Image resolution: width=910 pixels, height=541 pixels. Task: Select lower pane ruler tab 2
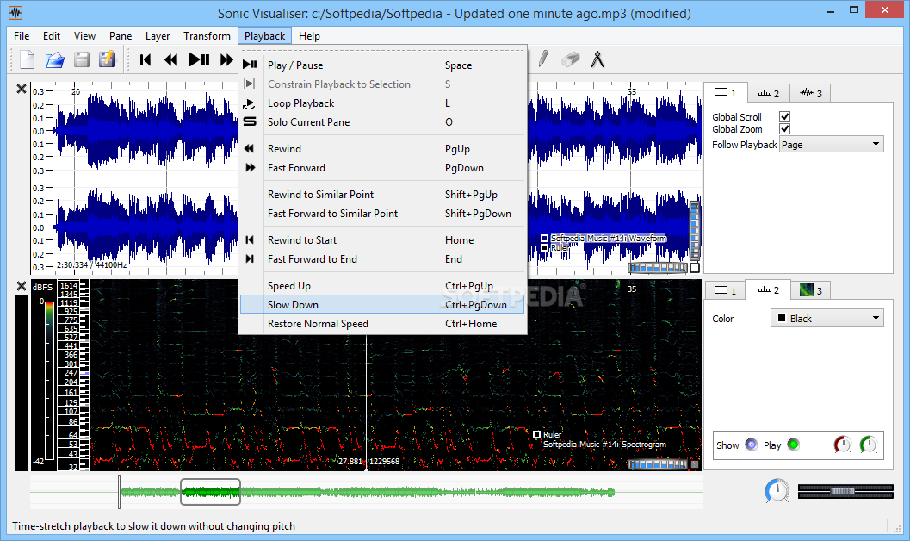769,289
